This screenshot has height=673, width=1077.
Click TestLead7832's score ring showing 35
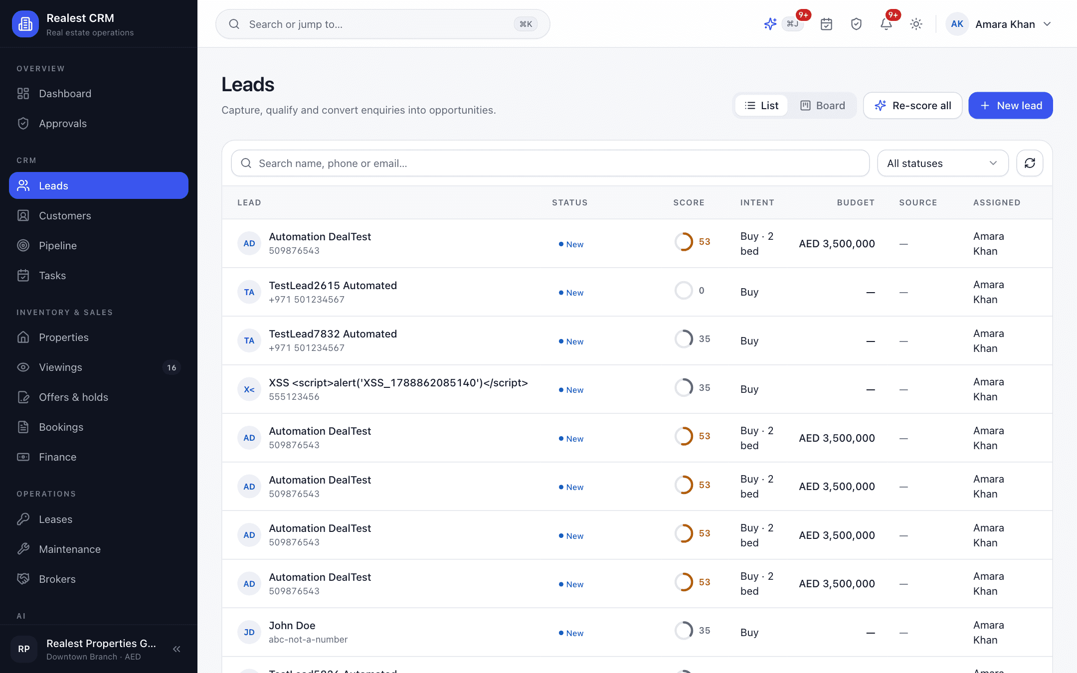pyautogui.click(x=684, y=339)
